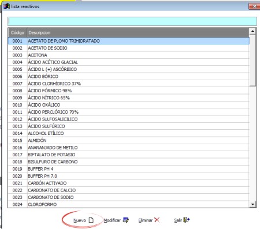Click the Salir exit door icon
260x229 pixels.
186,220
